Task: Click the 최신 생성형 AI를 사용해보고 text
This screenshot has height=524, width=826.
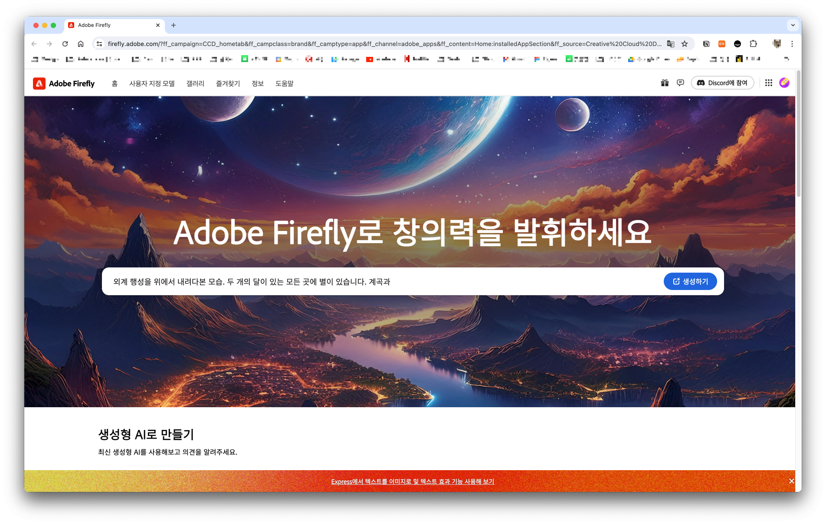Action: [x=168, y=452]
